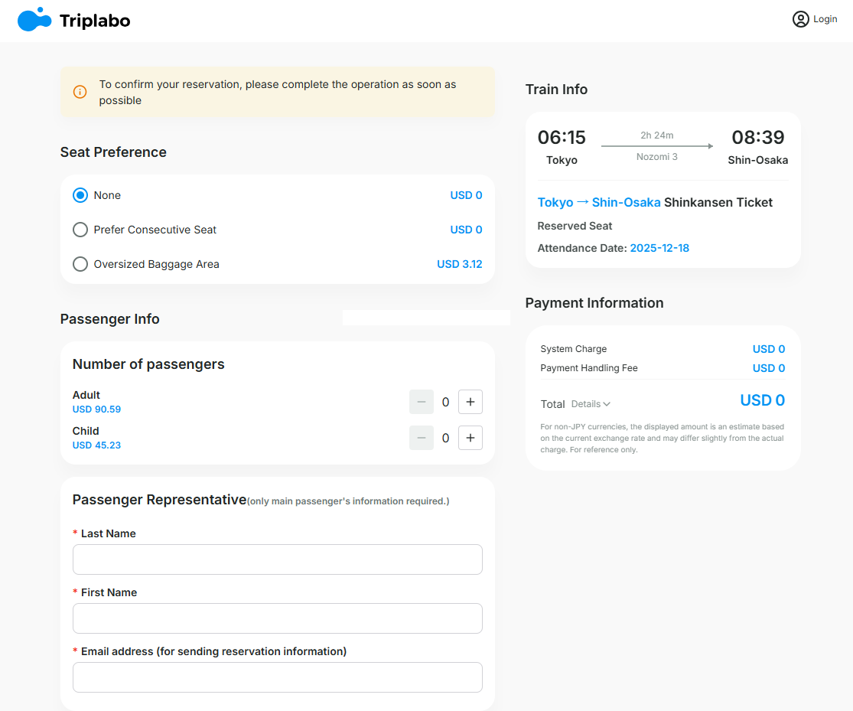Screen dimensions: 853x711
Task: Focus the First Name input field
Action: coord(277,618)
